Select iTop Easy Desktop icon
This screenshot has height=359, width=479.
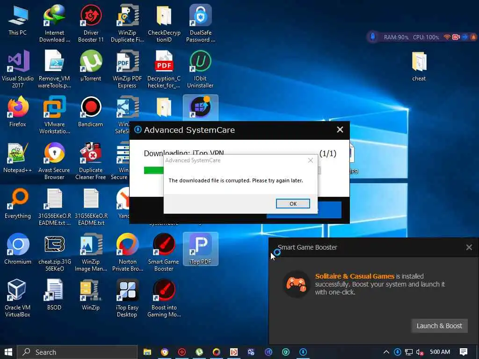127,298
